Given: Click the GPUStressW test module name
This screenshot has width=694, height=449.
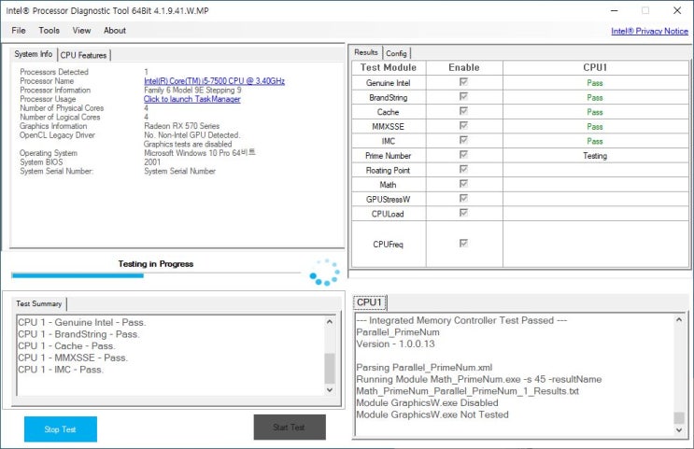Looking at the screenshot, I should (x=389, y=200).
